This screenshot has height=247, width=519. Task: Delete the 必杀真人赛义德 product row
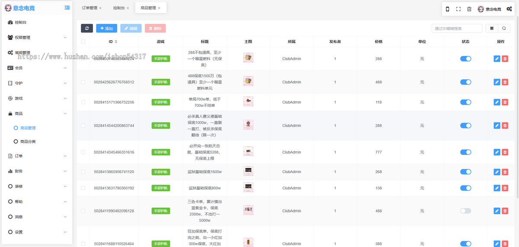pos(505,125)
